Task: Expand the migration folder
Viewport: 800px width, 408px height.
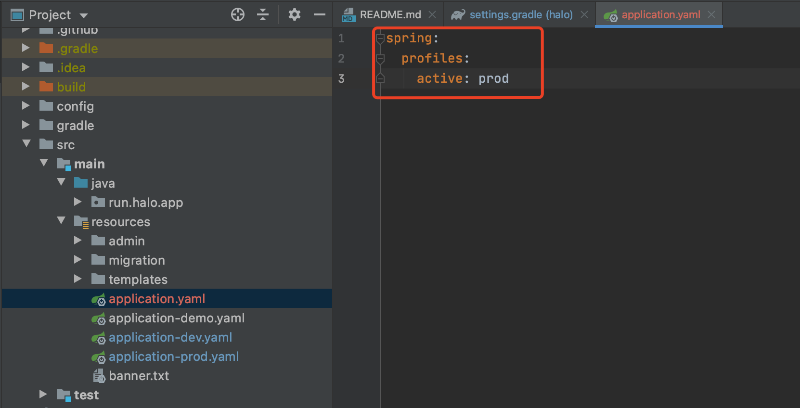Action: 78,260
